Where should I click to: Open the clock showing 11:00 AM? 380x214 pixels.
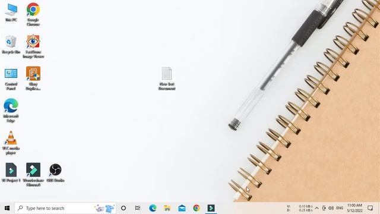tap(354, 208)
